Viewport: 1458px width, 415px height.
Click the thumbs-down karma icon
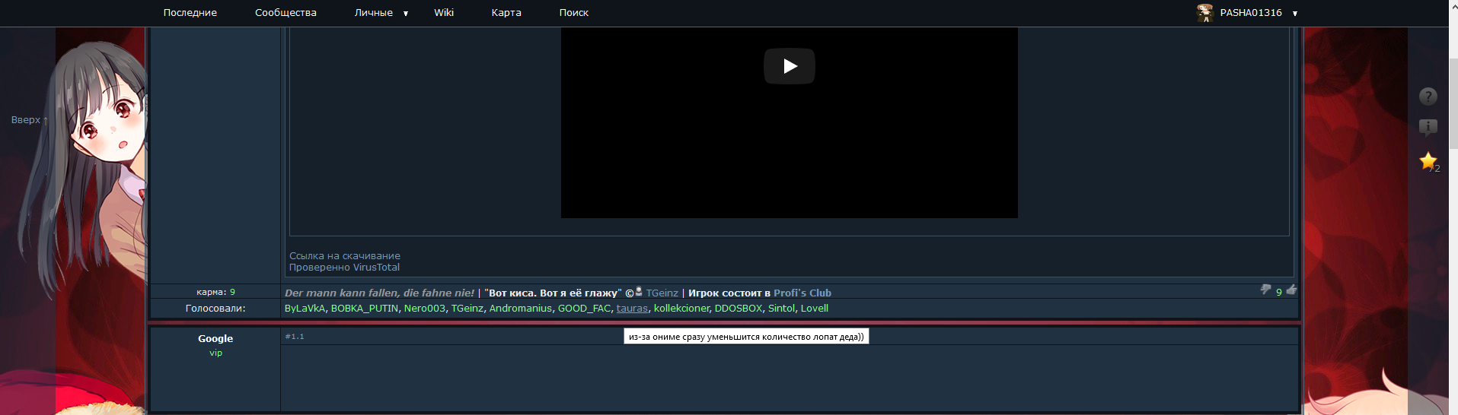click(x=1265, y=290)
